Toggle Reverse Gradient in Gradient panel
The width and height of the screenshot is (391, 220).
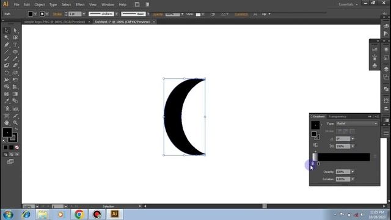[x=315, y=145]
